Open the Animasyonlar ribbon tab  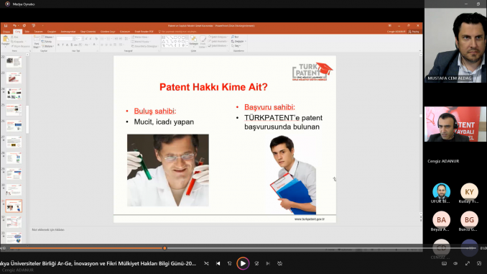point(68,32)
